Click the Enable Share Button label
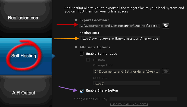The image size is (187, 107). [102, 90]
